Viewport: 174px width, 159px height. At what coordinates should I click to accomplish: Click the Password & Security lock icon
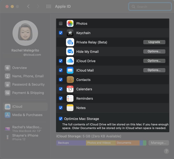tap(8, 85)
